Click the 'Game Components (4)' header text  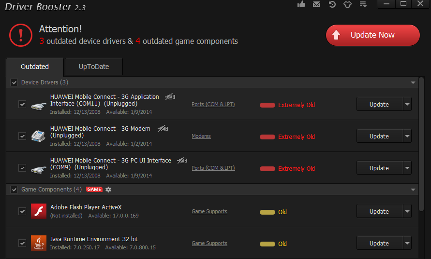tap(51, 190)
